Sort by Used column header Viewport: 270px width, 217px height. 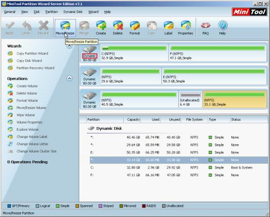click(x=151, y=119)
